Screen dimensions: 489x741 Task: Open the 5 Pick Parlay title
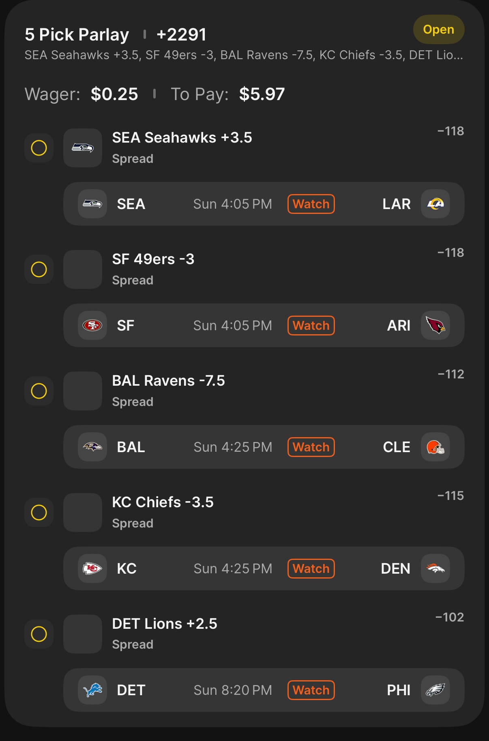point(77,35)
